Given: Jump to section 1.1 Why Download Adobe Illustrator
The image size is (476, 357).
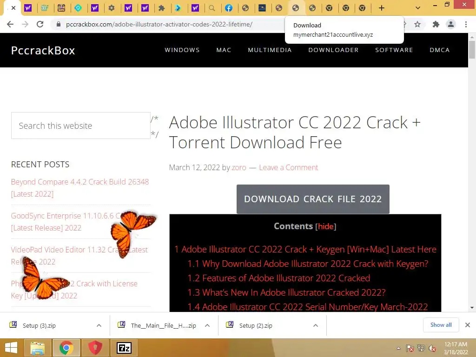Looking at the screenshot, I should pos(308,264).
